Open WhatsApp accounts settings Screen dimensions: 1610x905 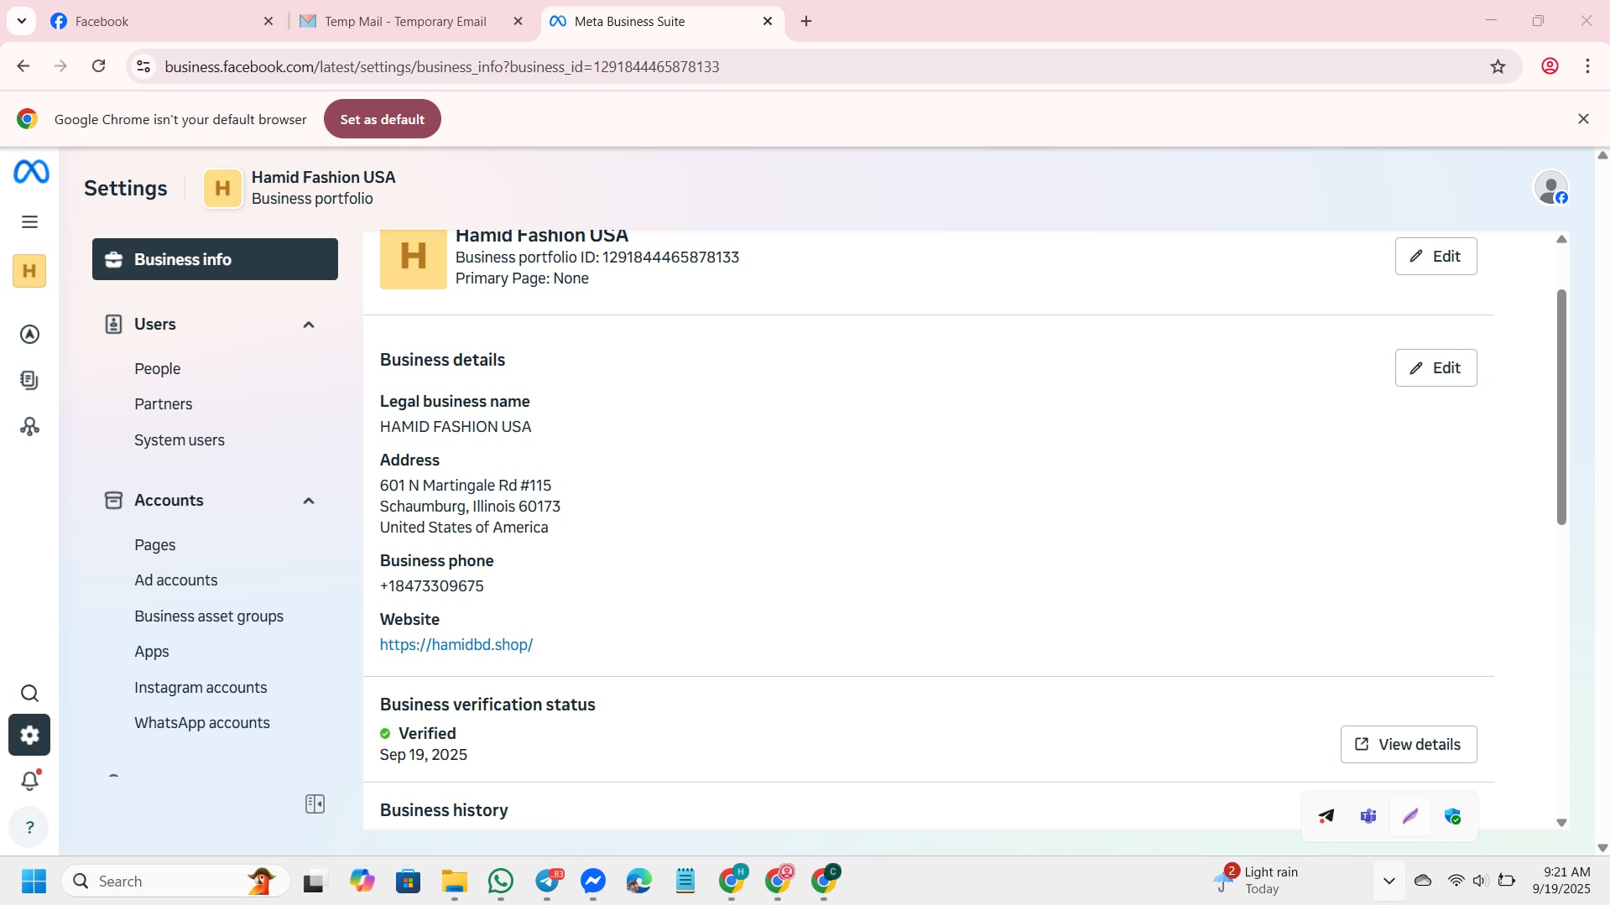202,723
